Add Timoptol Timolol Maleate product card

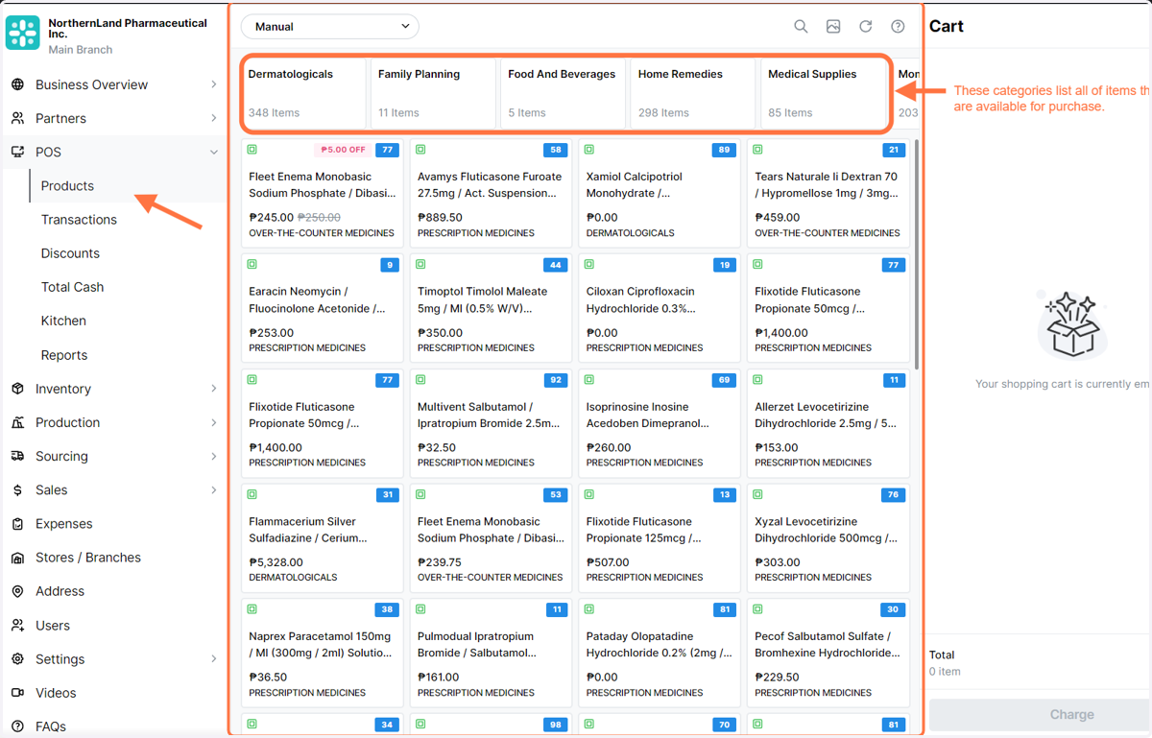[x=491, y=307]
